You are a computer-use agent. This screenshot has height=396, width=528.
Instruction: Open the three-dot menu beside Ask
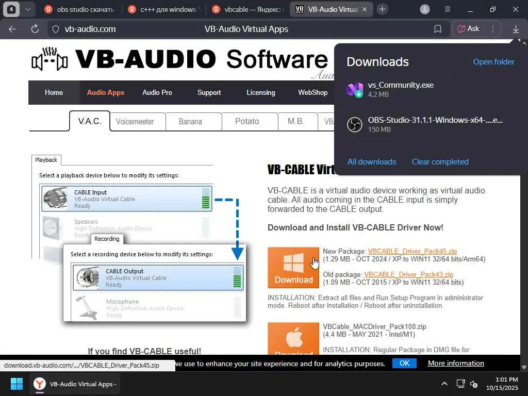[x=493, y=29]
